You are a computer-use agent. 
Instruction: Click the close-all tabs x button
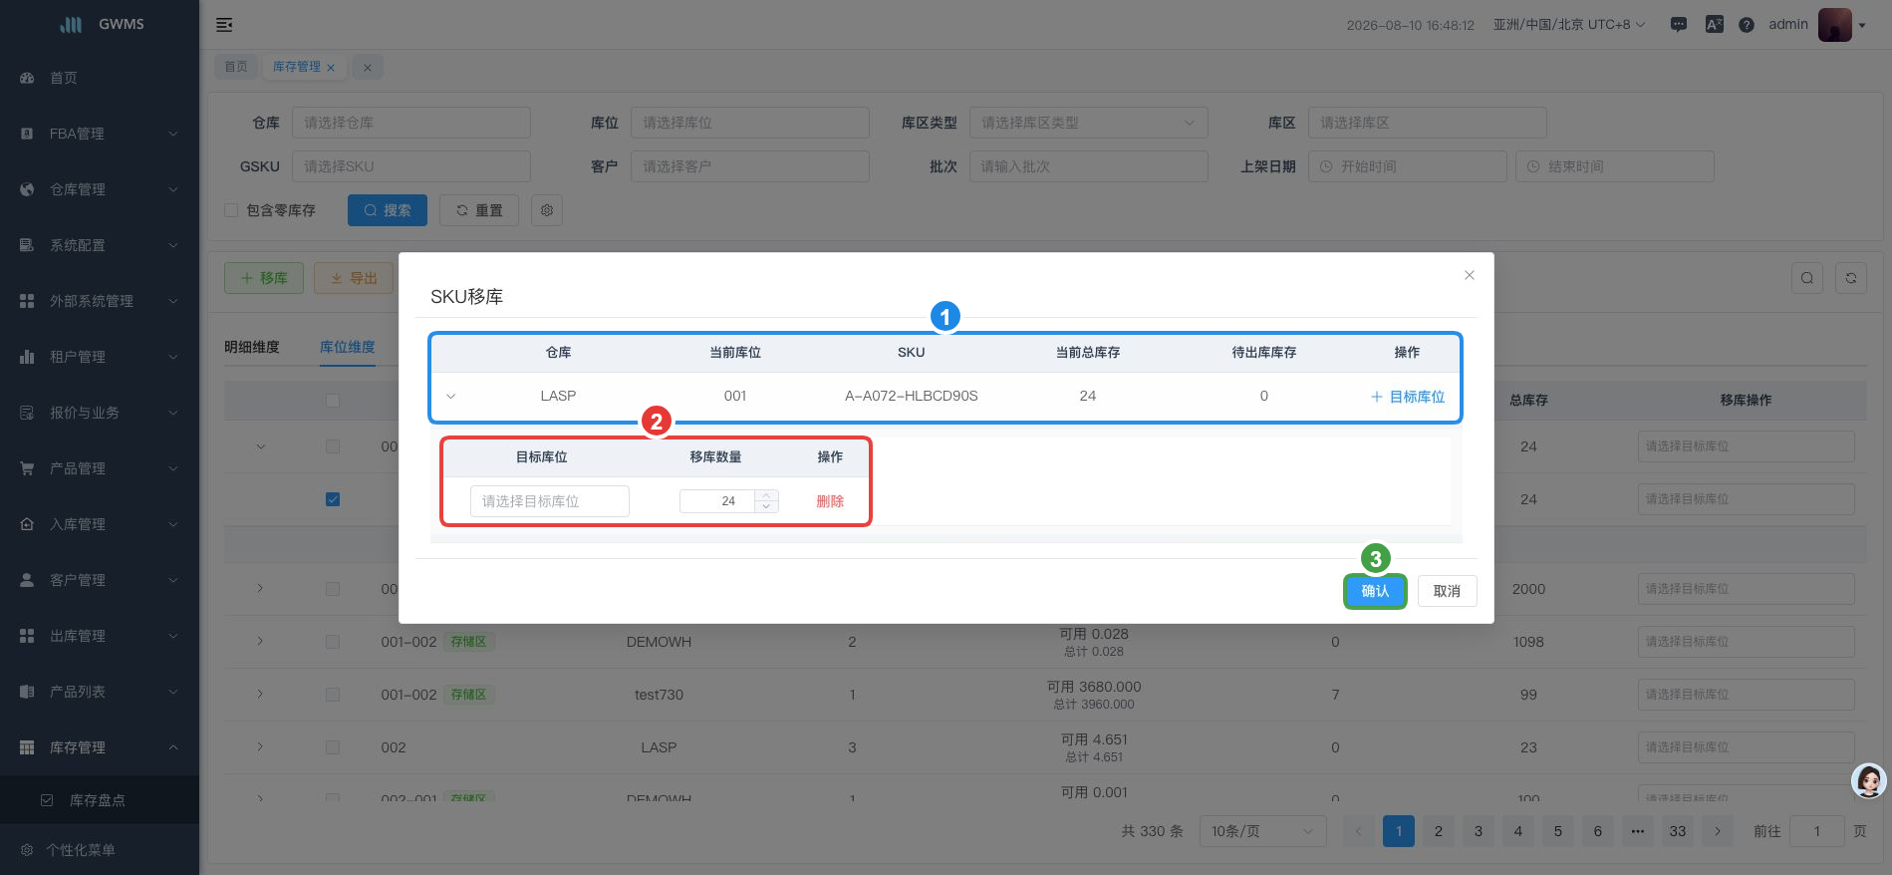[x=368, y=67]
